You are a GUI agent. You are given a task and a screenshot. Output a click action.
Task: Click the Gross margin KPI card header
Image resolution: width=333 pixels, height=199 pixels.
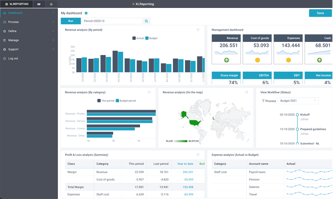(x=226, y=75)
